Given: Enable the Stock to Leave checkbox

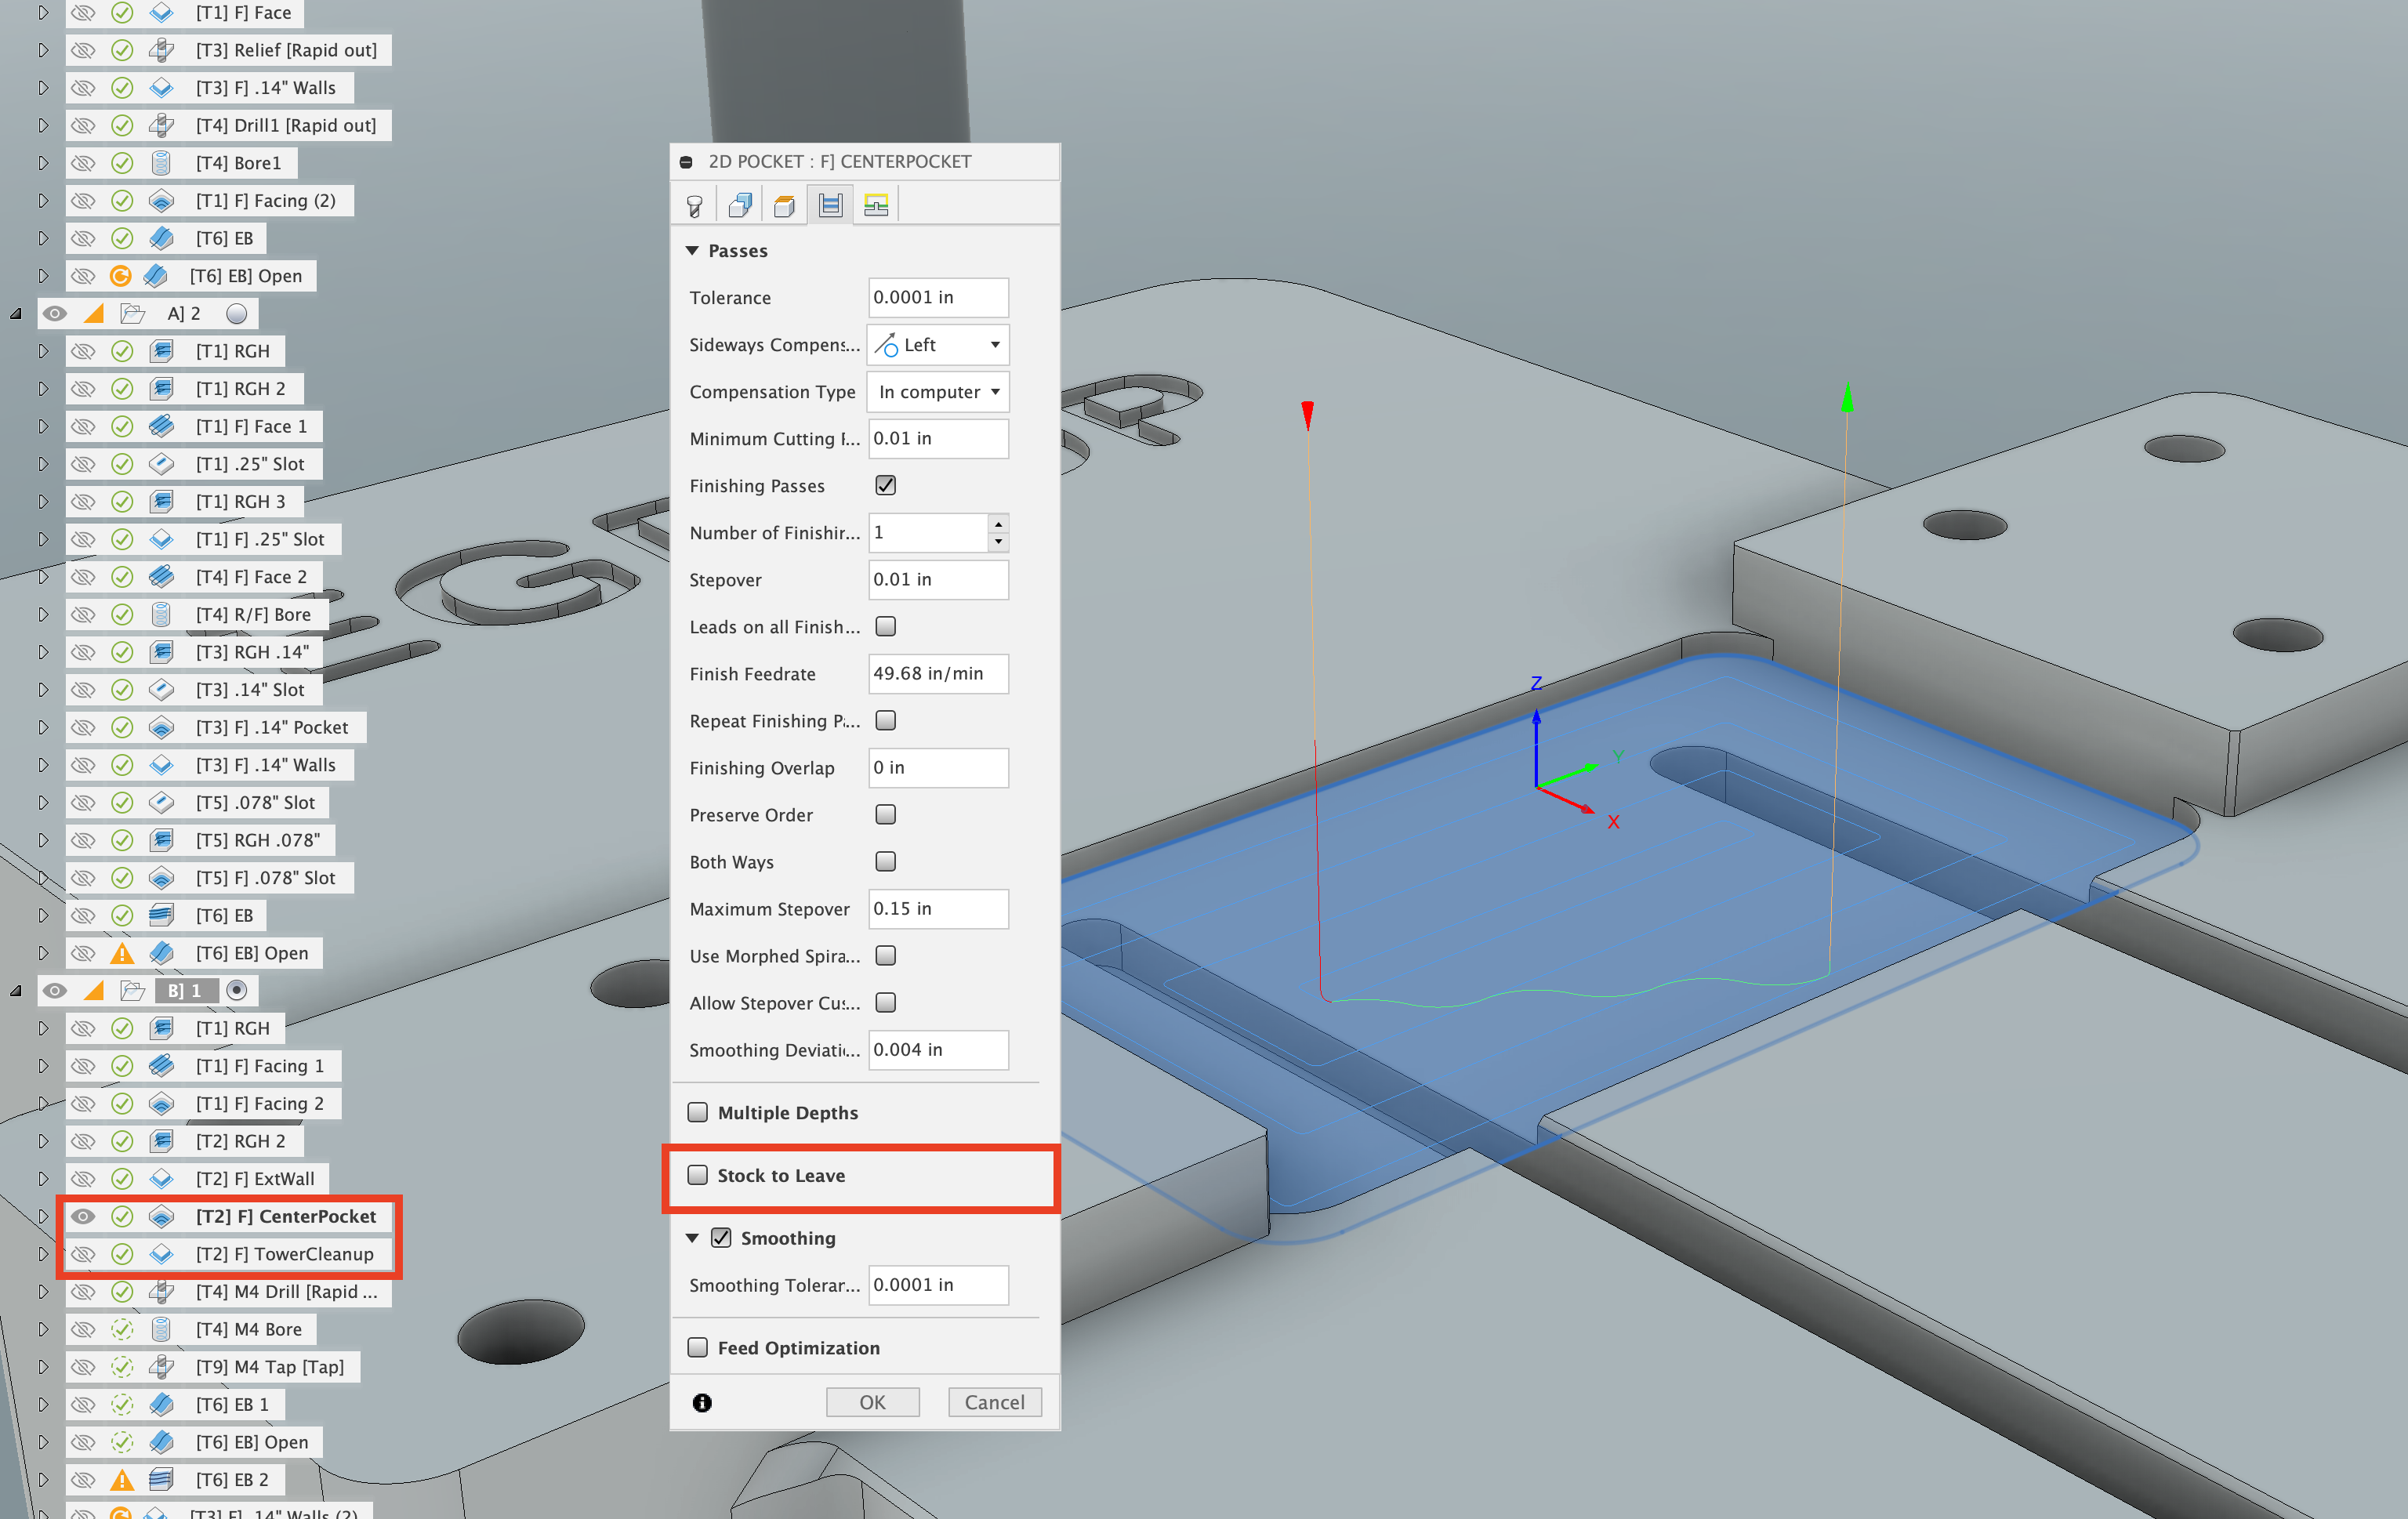Looking at the screenshot, I should [x=697, y=1176].
